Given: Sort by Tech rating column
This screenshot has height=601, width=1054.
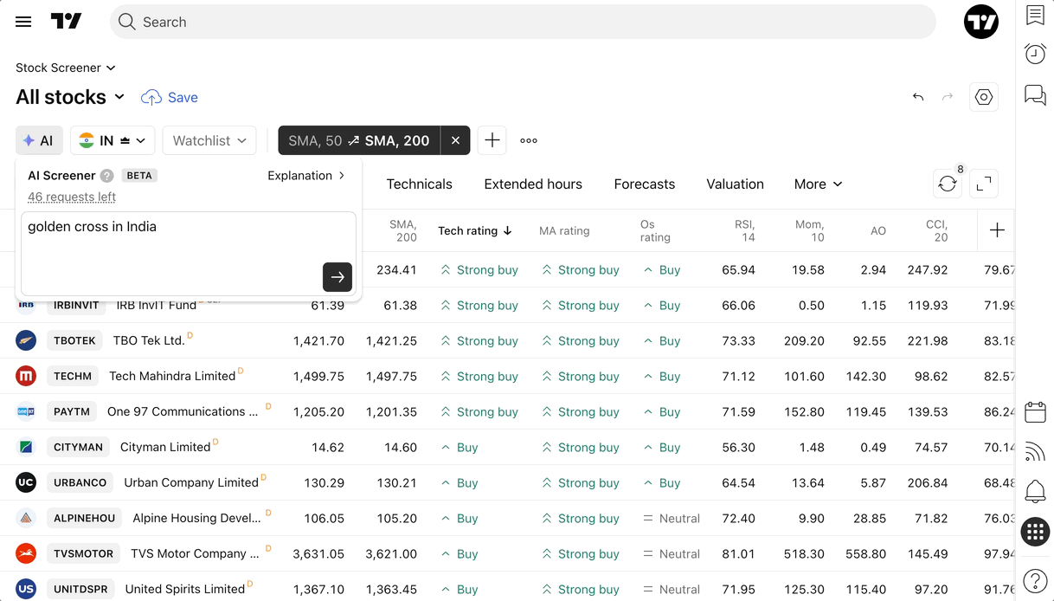Looking at the screenshot, I should click(475, 230).
